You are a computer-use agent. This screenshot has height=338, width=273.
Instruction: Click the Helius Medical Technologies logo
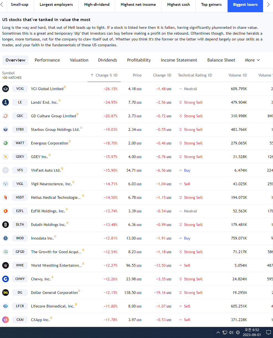(6, 197)
